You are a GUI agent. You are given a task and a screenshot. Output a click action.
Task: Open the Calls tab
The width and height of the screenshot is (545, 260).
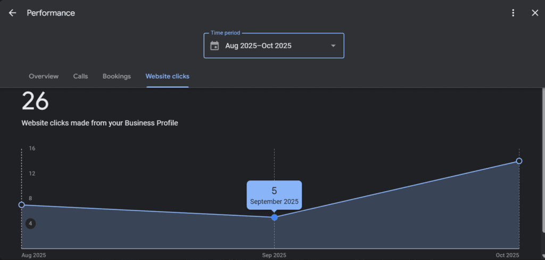click(x=80, y=76)
